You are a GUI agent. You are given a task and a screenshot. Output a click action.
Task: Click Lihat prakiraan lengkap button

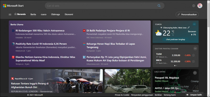pyautogui.click(x=175, y=39)
